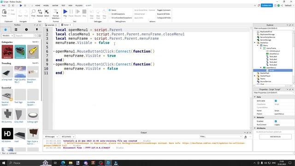The height and width of the screenshot is (166, 295).
Task: Click See All next to Categories
Action: 35,42
